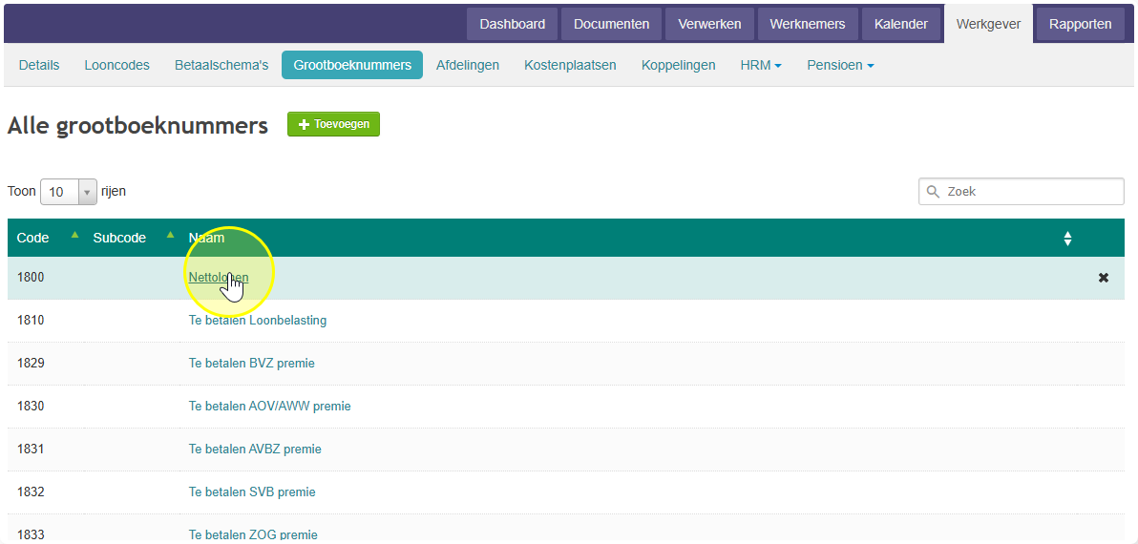Viewport: 1138px width, 544px height.
Task: Focus the Zoek search field
Action: pos(1022,192)
